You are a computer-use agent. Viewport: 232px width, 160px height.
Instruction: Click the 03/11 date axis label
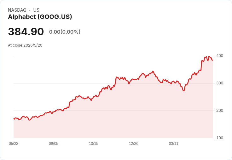[x=174, y=144]
